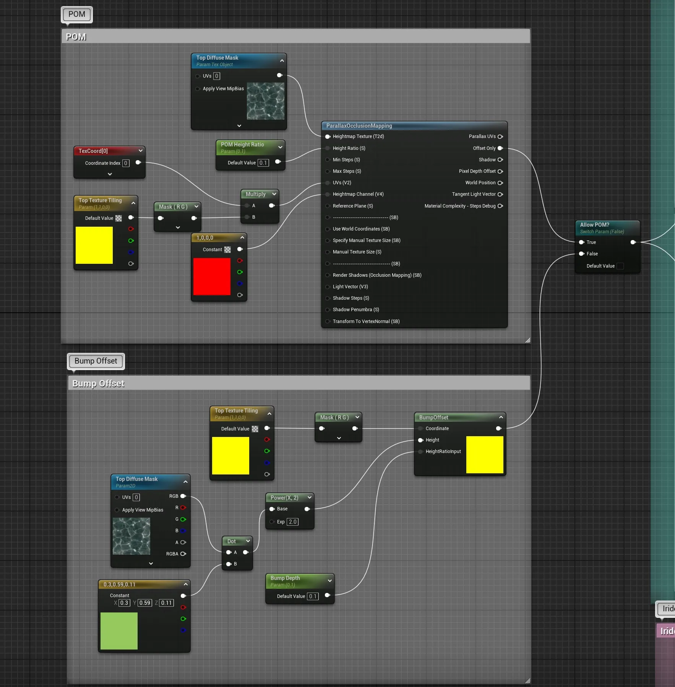Click the TexCoord[0] output pin
Viewport: 675px width, 687px height.
click(138, 162)
